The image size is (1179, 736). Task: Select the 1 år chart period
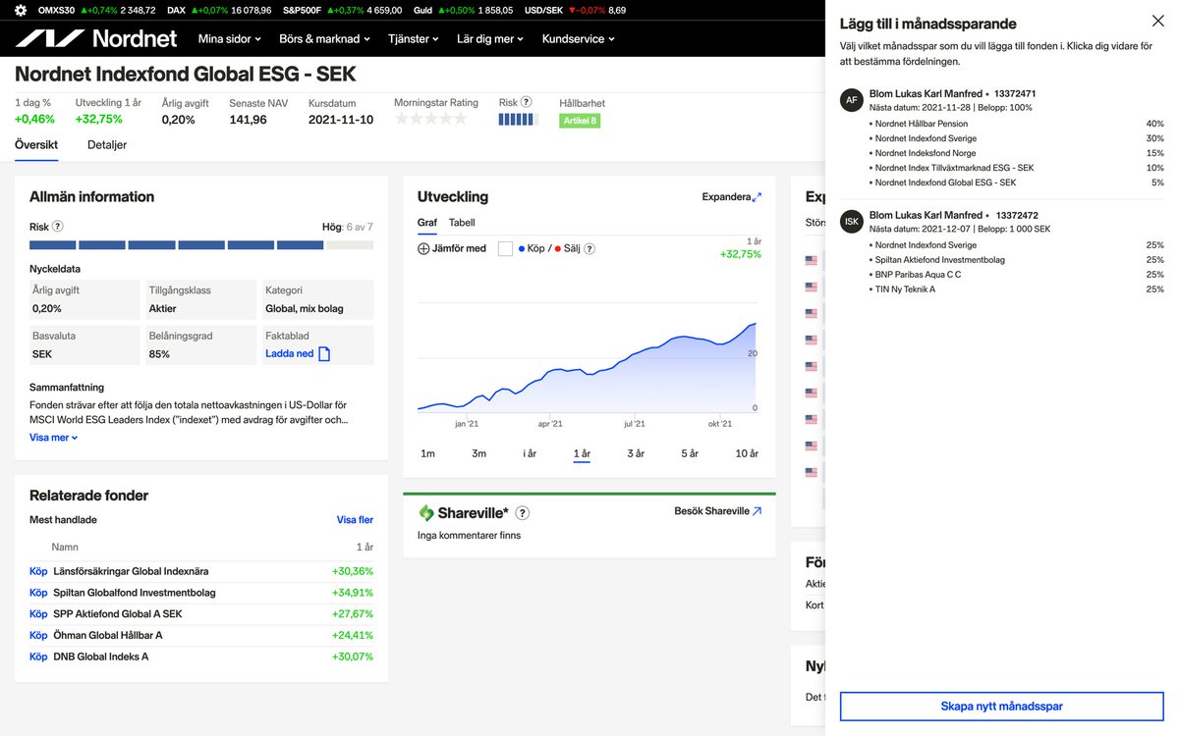(582, 453)
